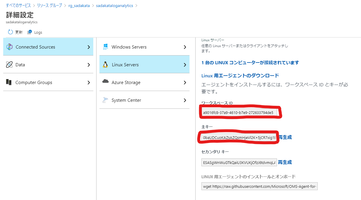Click 更新 refresh button label

[19, 32]
